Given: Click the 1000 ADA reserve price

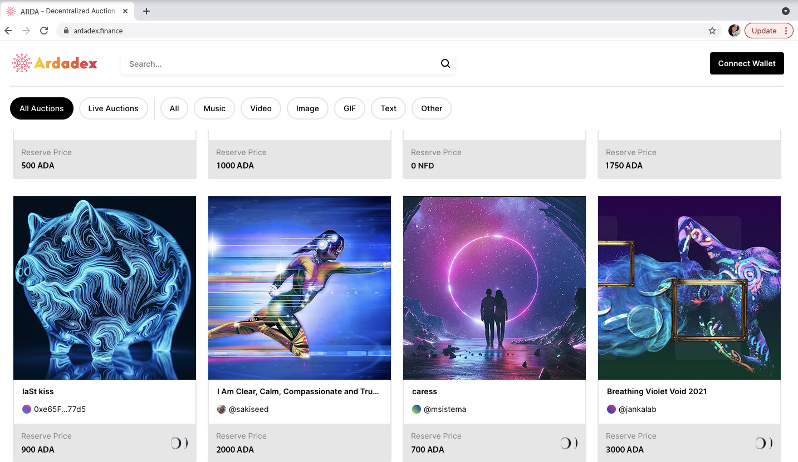Looking at the screenshot, I should pos(235,166).
